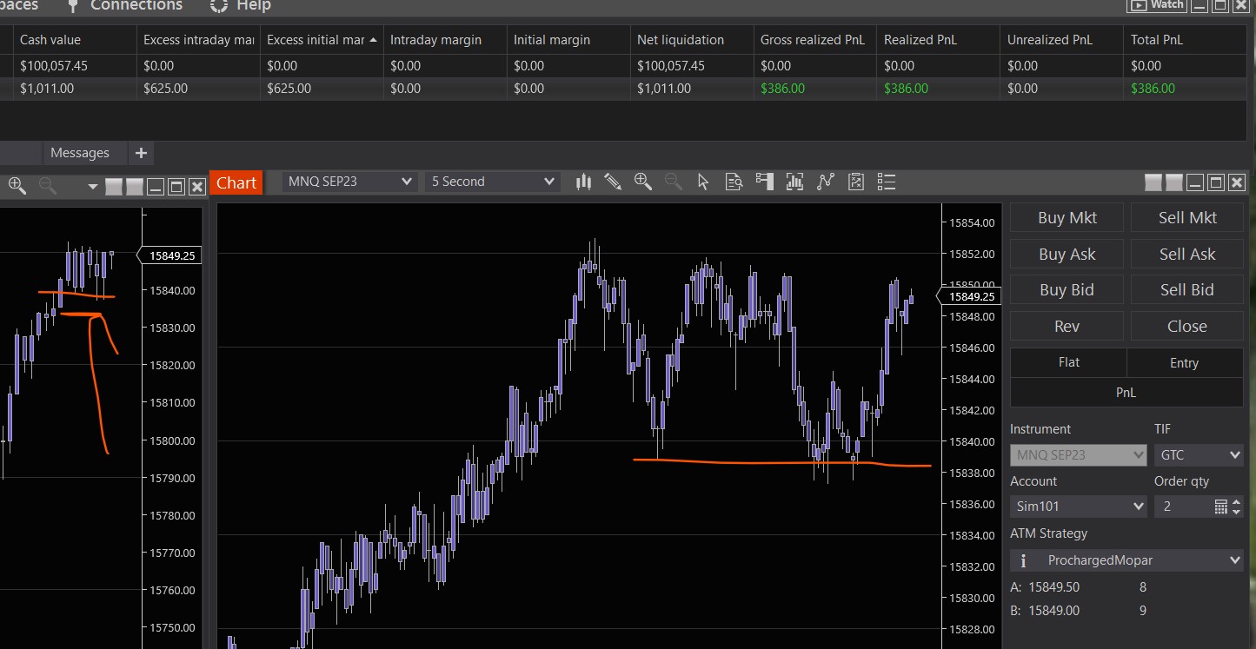Click the Buy Mkt button
1256x649 pixels.
point(1067,218)
